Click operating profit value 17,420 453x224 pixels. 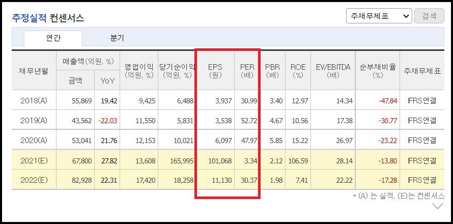pyautogui.click(x=146, y=180)
